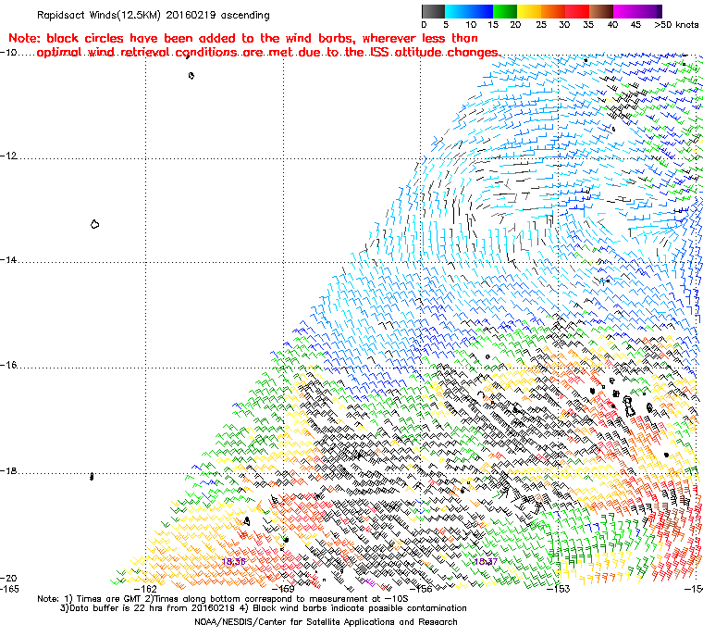Click the -156 longitude axis label

coord(421,589)
